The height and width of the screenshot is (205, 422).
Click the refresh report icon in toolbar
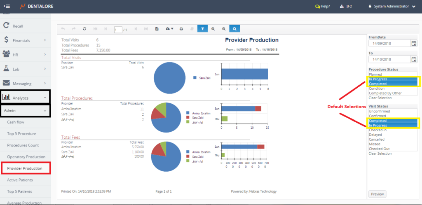(x=84, y=29)
